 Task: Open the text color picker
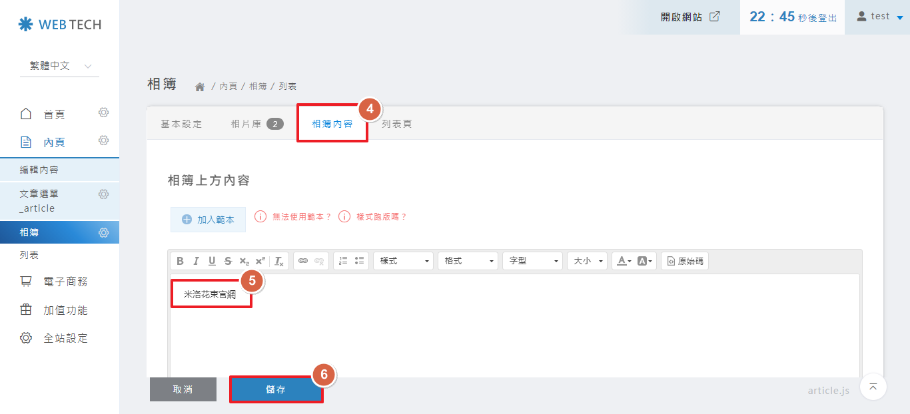click(623, 261)
